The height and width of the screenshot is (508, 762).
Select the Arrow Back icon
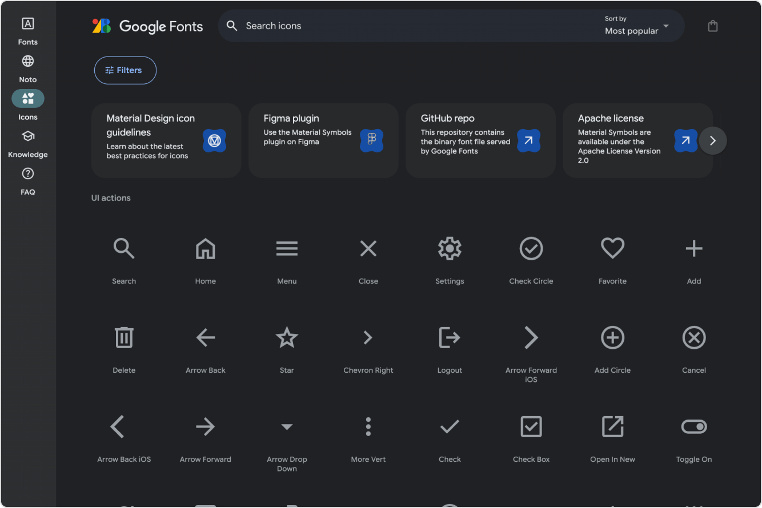point(206,338)
